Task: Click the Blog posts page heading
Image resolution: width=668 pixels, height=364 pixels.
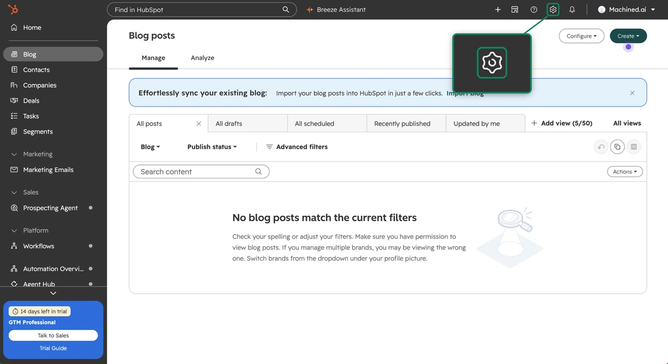Action: (x=152, y=36)
